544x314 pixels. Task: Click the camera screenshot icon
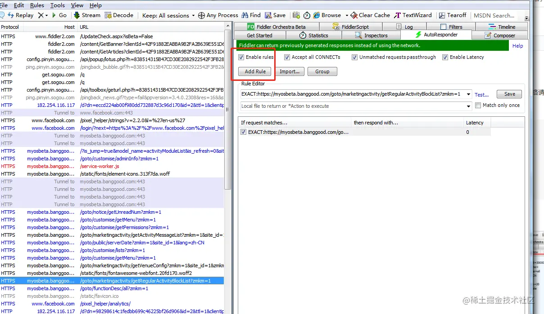[296, 15]
